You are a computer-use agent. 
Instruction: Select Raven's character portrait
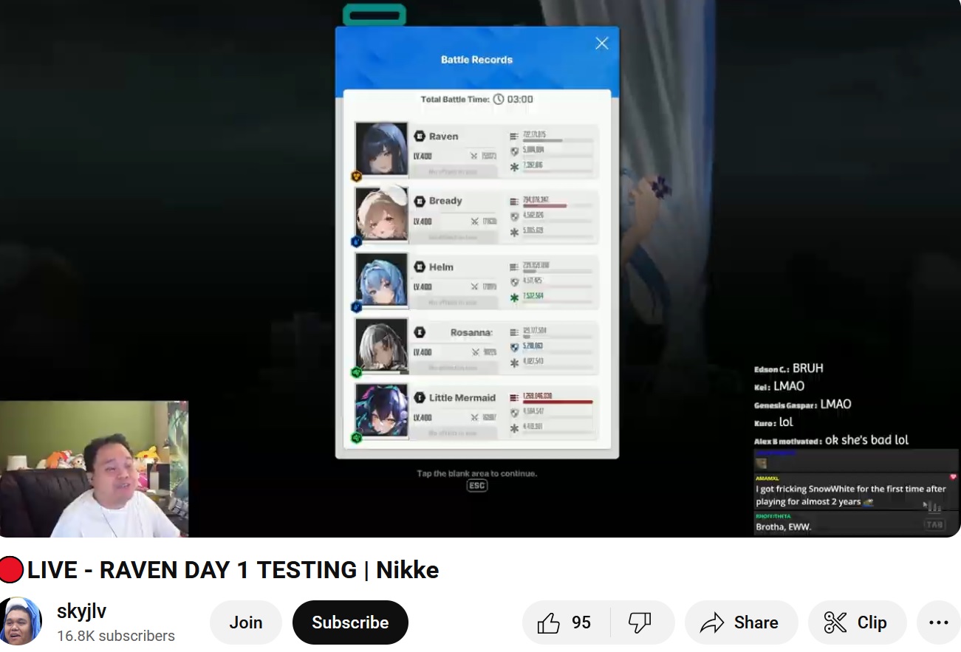click(x=381, y=148)
